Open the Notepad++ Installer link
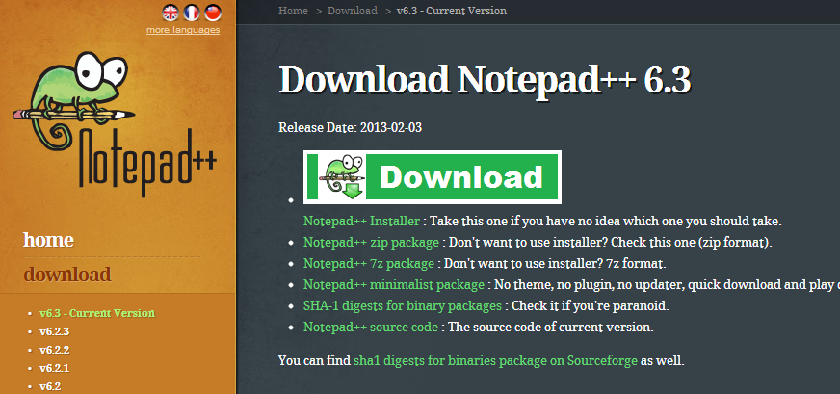This screenshot has width=840, height=394. [x=361, y=221]
